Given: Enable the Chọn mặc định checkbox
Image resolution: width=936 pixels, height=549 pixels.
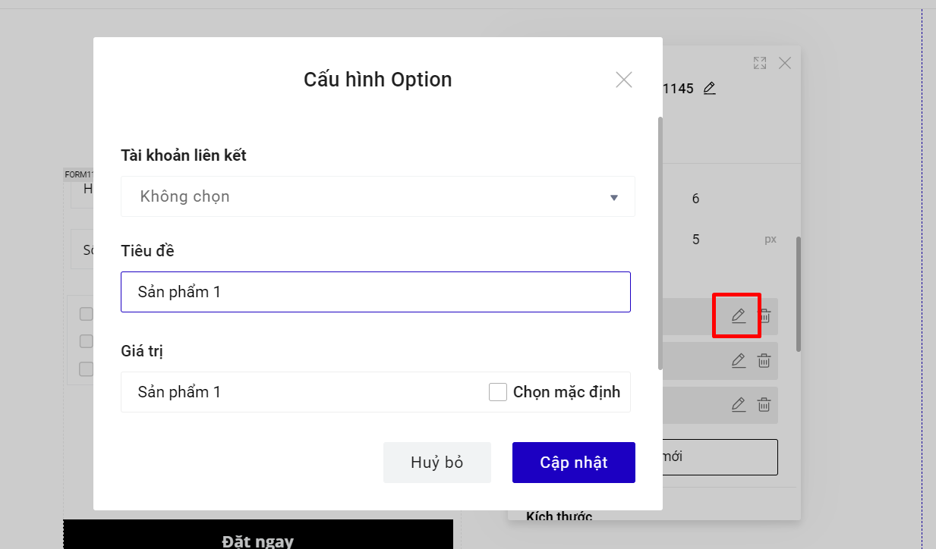Looking at the screenshot, I should 498,392.
